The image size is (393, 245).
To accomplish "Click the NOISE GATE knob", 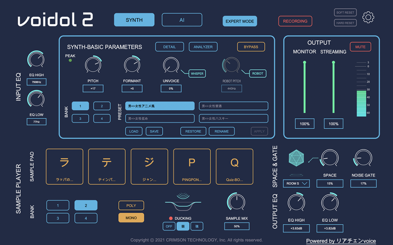I will (x=363, y=158).
